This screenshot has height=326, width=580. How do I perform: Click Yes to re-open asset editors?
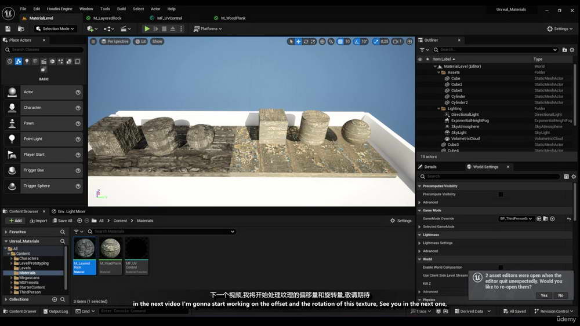[x=544, y=295]
